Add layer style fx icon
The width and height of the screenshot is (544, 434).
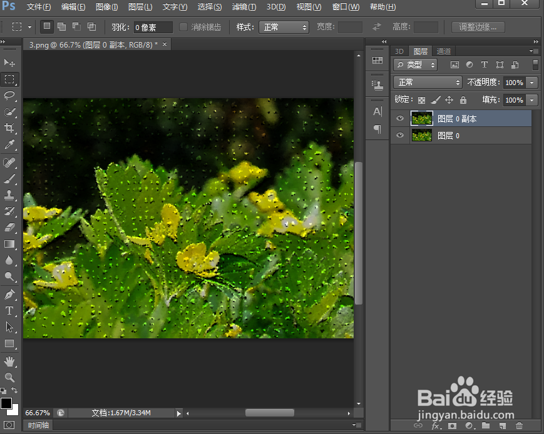coord(436,425)
